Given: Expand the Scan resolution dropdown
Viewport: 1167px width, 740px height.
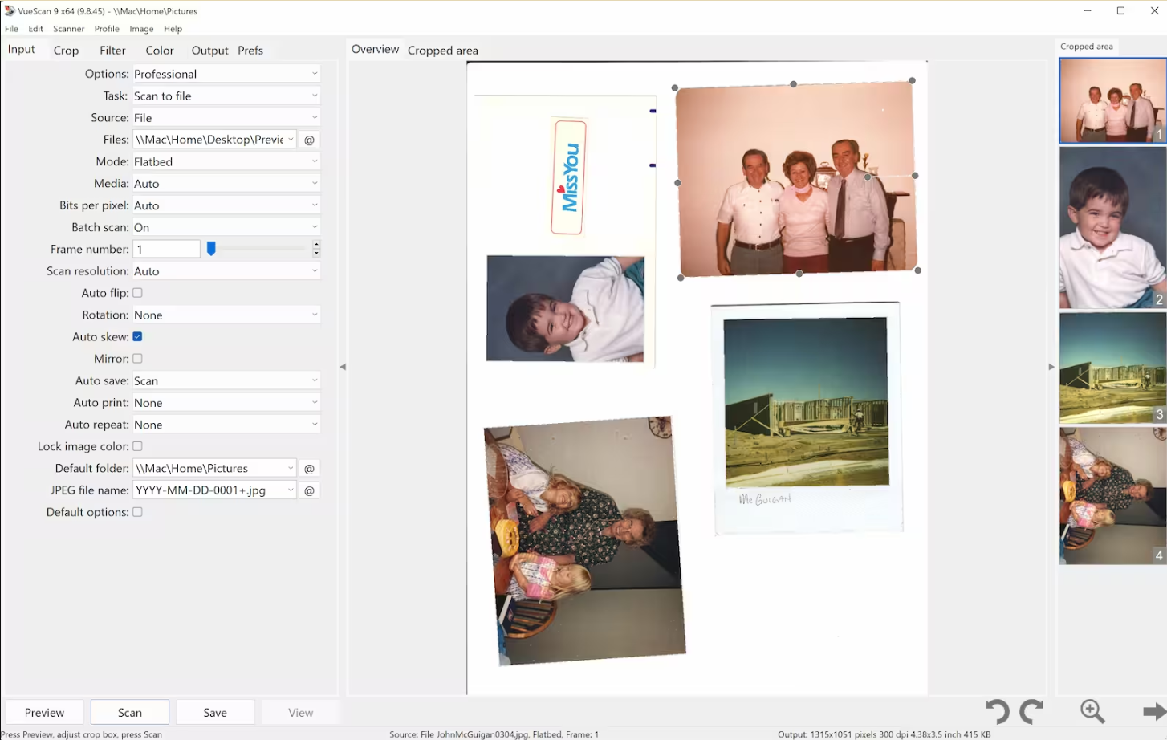Looking at the screenshot, I should pyautogui.click(x=226, y=271).
